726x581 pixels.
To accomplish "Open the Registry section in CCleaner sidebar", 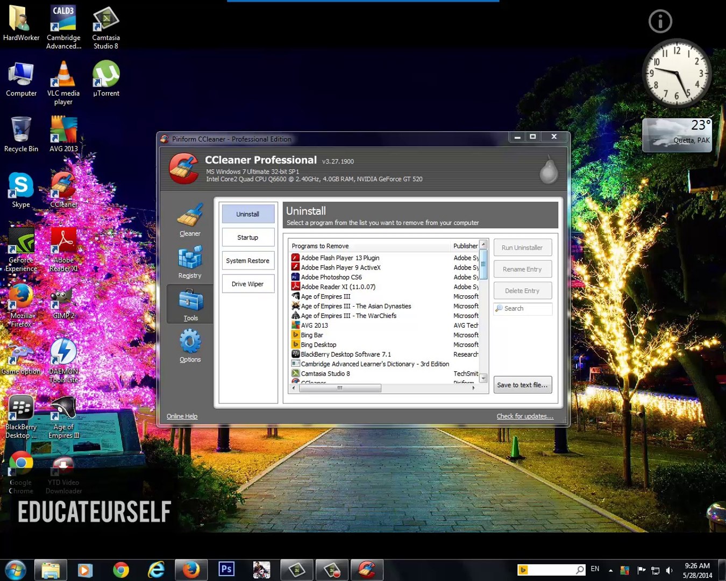I will click(190, 262).
